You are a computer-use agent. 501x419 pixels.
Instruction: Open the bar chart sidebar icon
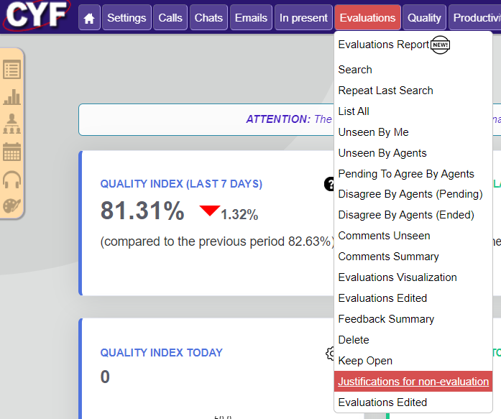click(12, 97)
